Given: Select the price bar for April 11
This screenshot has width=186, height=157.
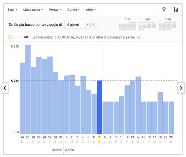Looking at the screenshot, I should coord(122,115).
